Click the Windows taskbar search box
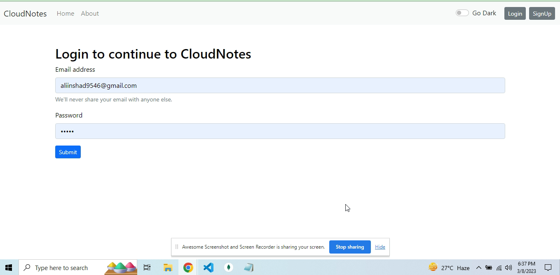This screenshot has width=560, height=275. (78, 268)
